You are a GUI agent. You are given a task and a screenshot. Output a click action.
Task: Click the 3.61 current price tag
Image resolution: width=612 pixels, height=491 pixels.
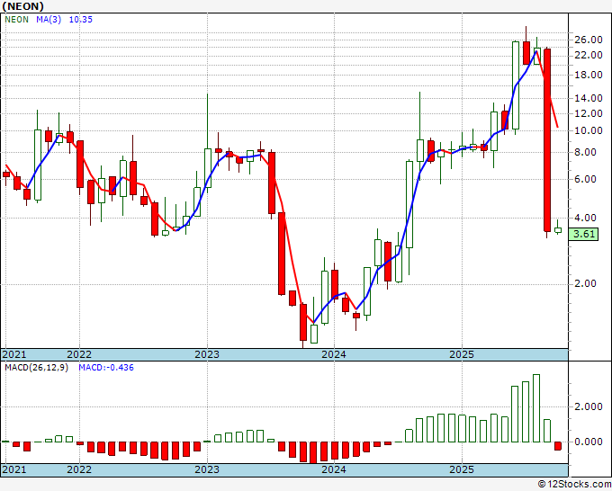click(584, 234)
